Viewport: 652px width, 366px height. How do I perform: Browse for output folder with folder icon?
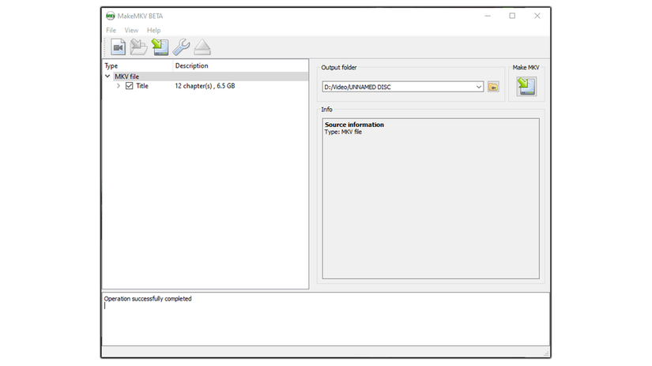click(494, 87)
